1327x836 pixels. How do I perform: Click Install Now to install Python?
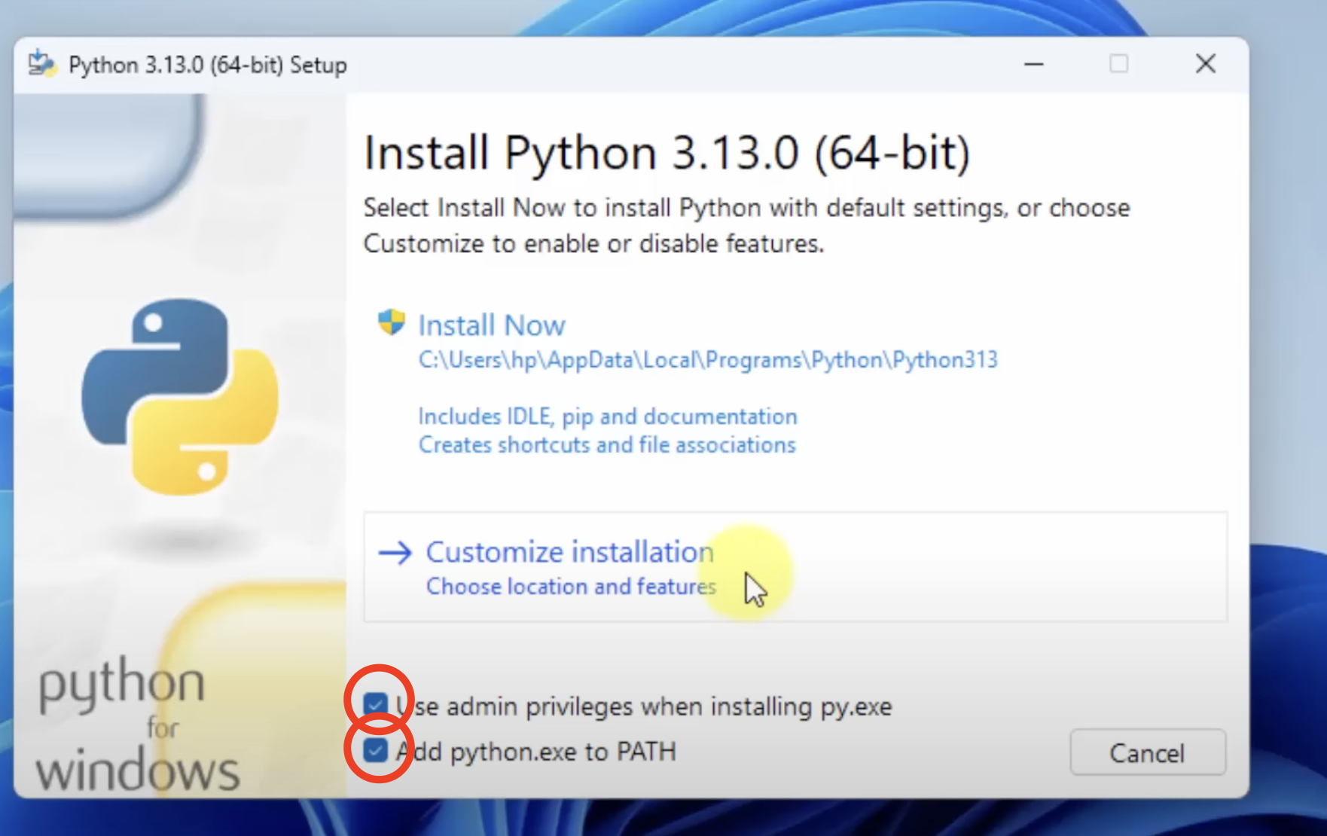point(492,325)
